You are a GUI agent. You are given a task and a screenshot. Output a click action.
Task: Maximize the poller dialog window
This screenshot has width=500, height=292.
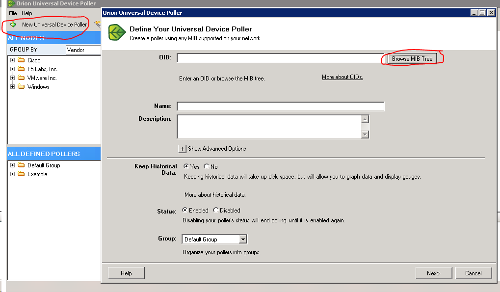pyautogui.click(x=482, y=13)
